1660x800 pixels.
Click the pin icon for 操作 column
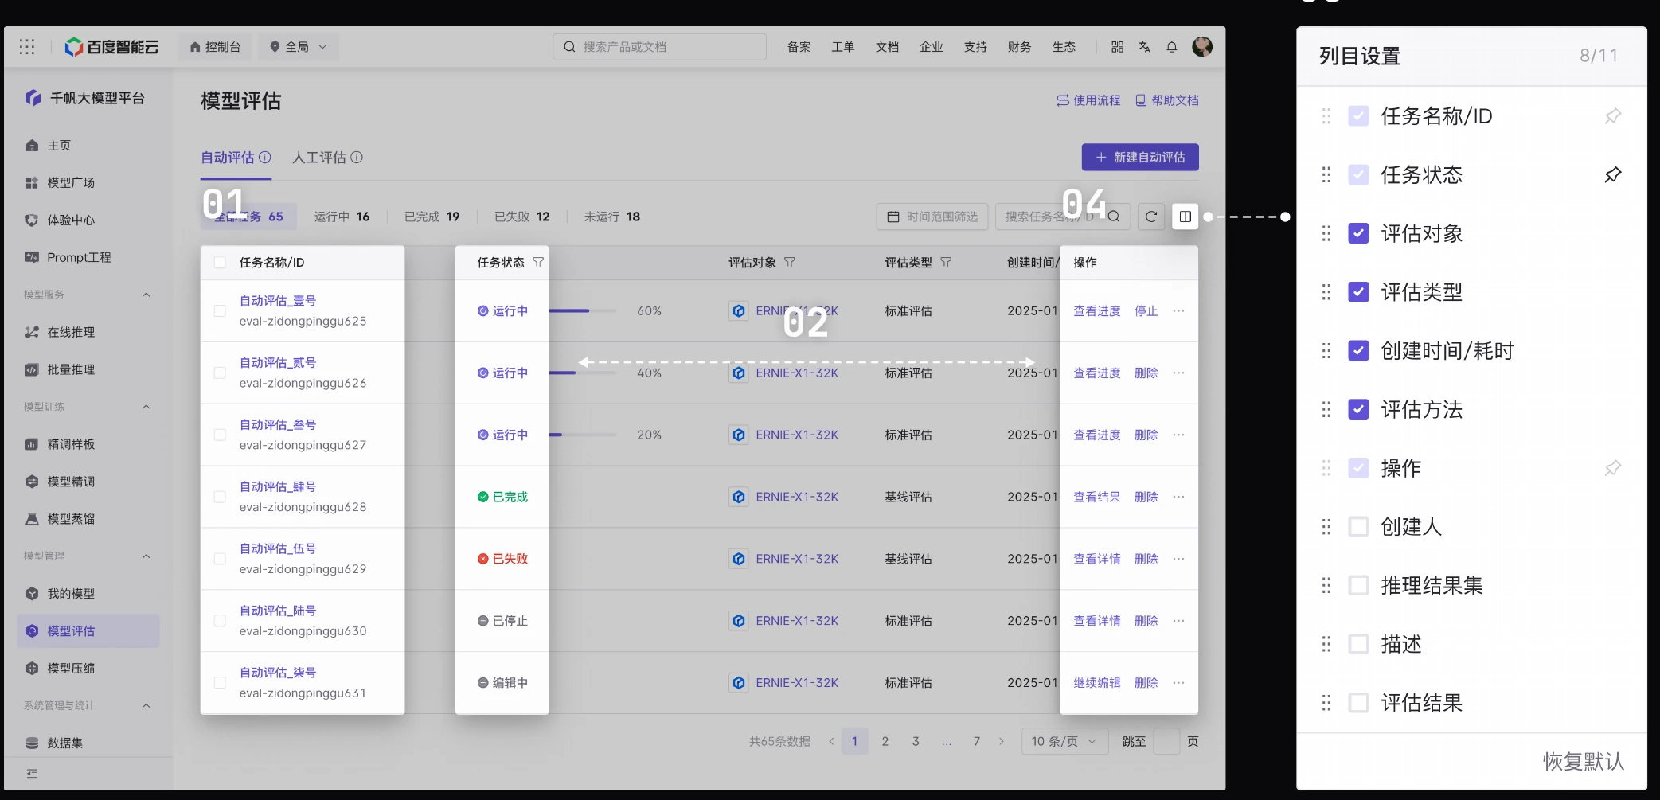coord(1613,468)
